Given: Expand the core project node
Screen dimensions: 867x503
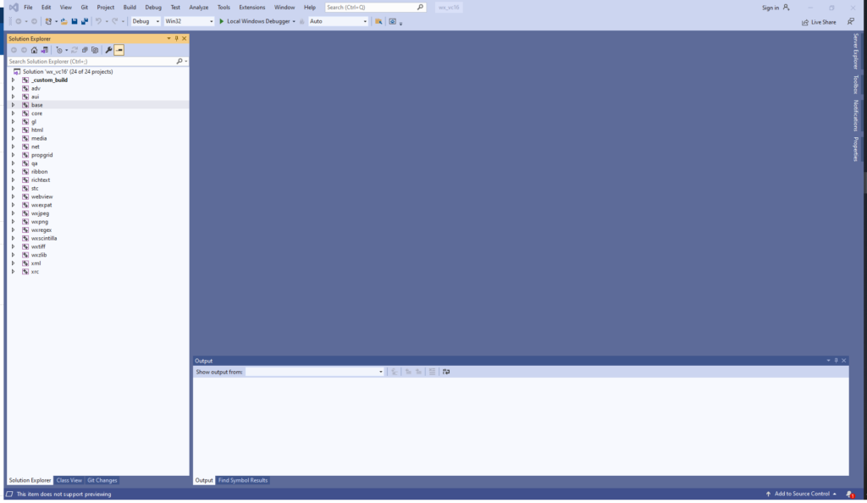Looking at the screenshot, I should 14,113.
